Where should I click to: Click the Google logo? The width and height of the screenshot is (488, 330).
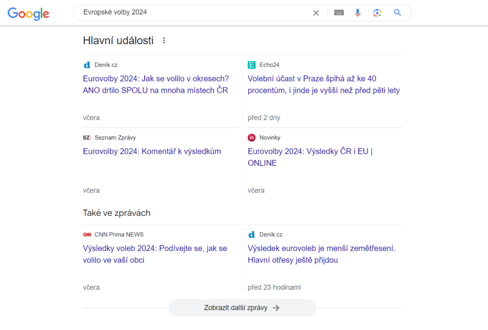[x=28, y=13]
